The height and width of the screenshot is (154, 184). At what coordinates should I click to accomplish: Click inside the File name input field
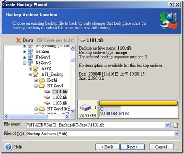pos(96,125)
